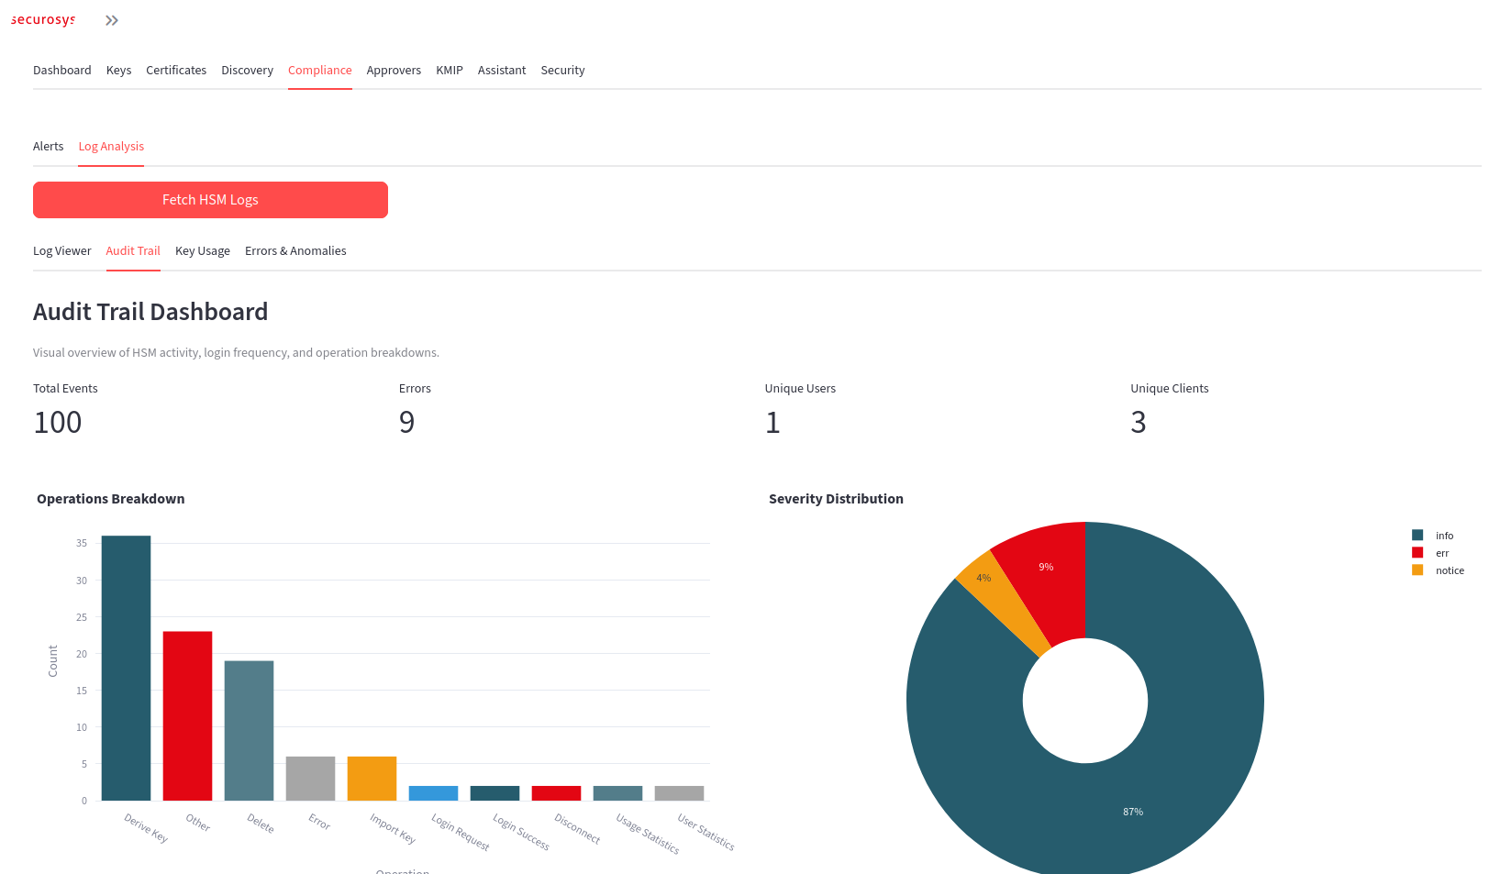Click the securosys logo
1489x874 pixels.
coord(42,19)
